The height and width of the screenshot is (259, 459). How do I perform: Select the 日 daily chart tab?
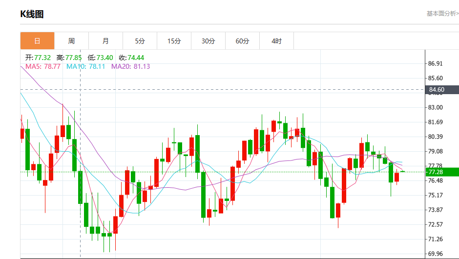37,41
